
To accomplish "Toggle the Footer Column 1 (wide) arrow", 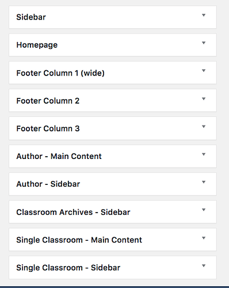I will [x=204, y=71].
